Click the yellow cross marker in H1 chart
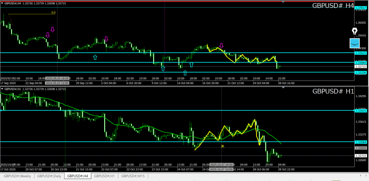 pyautogui.click(x=223, y=146)
